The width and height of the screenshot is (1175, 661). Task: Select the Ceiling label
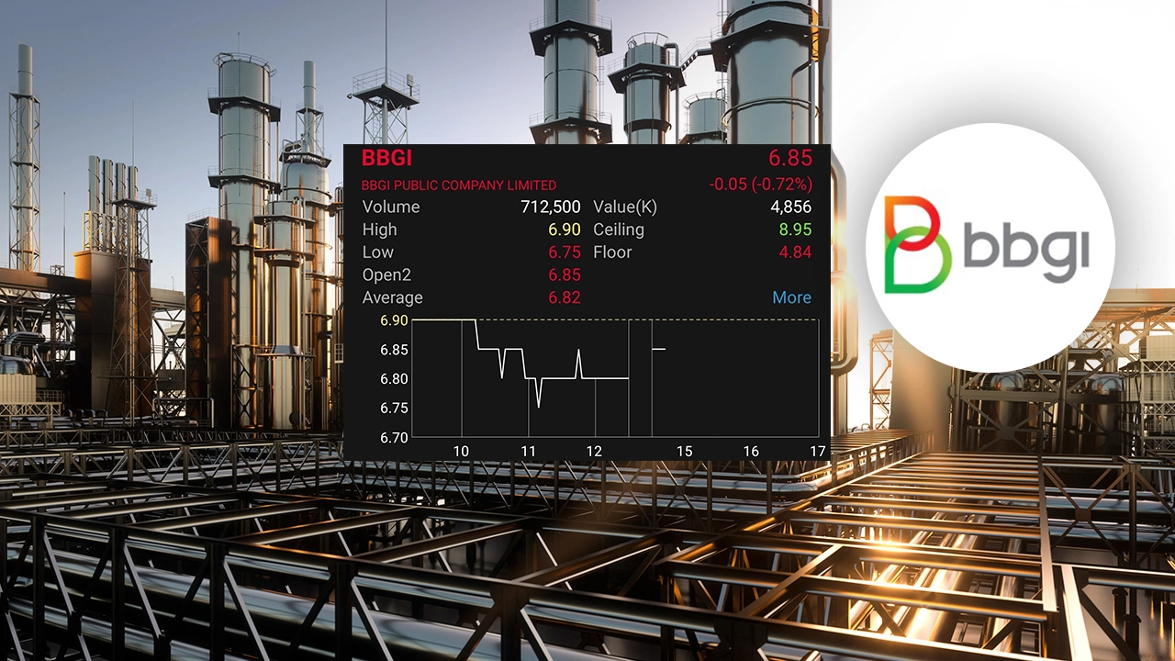point(619,230)
